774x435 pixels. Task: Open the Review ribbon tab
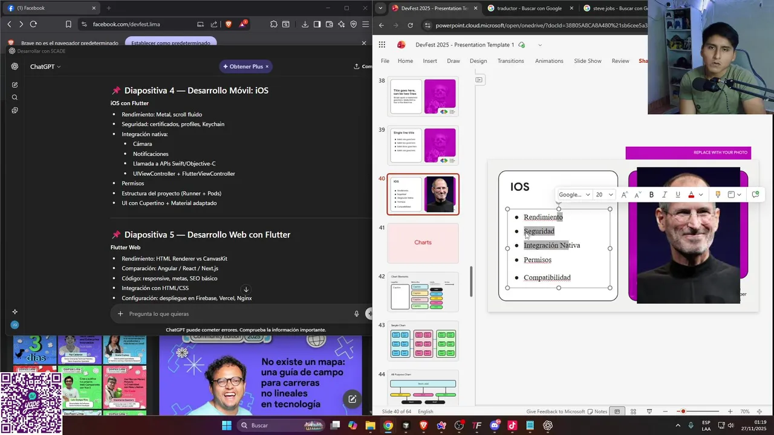[x=620, y=61]
